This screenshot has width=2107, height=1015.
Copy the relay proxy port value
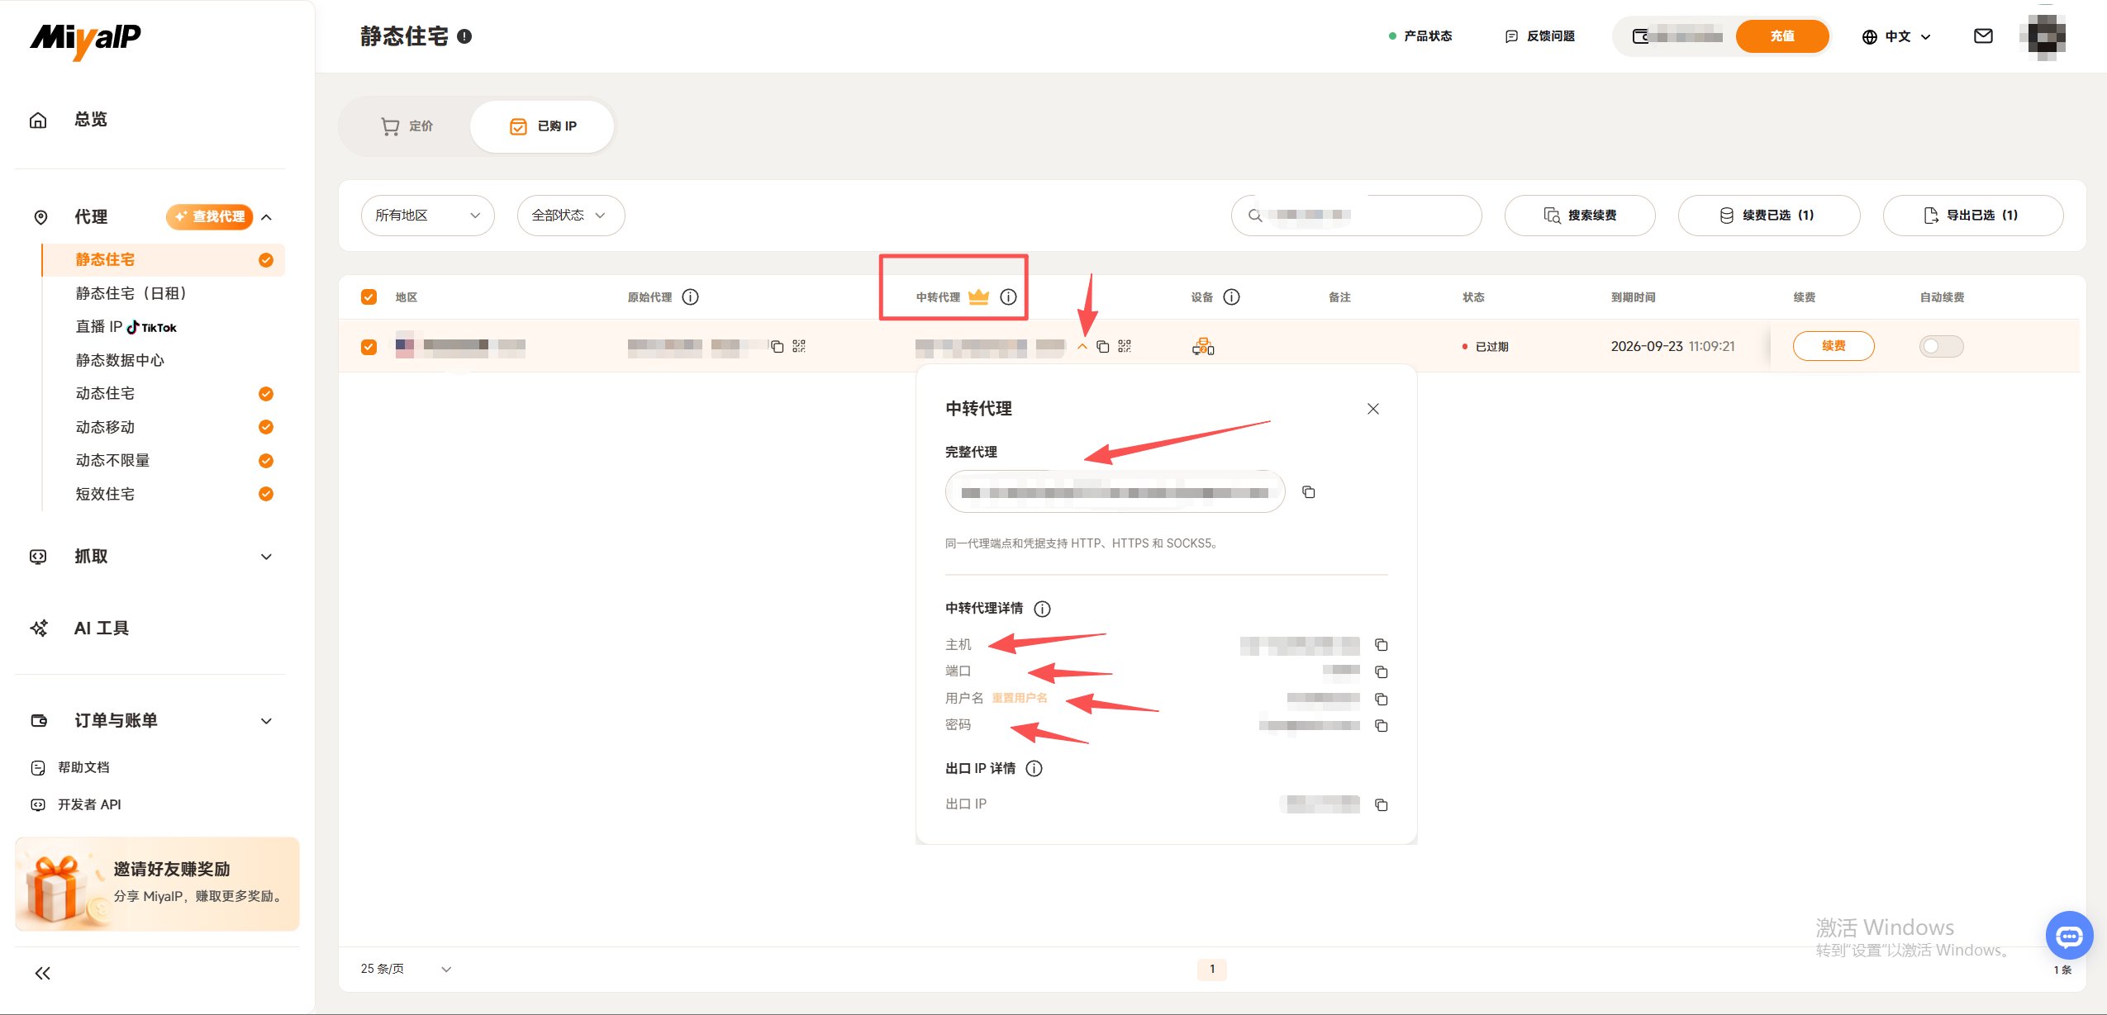coord(1381,672)
